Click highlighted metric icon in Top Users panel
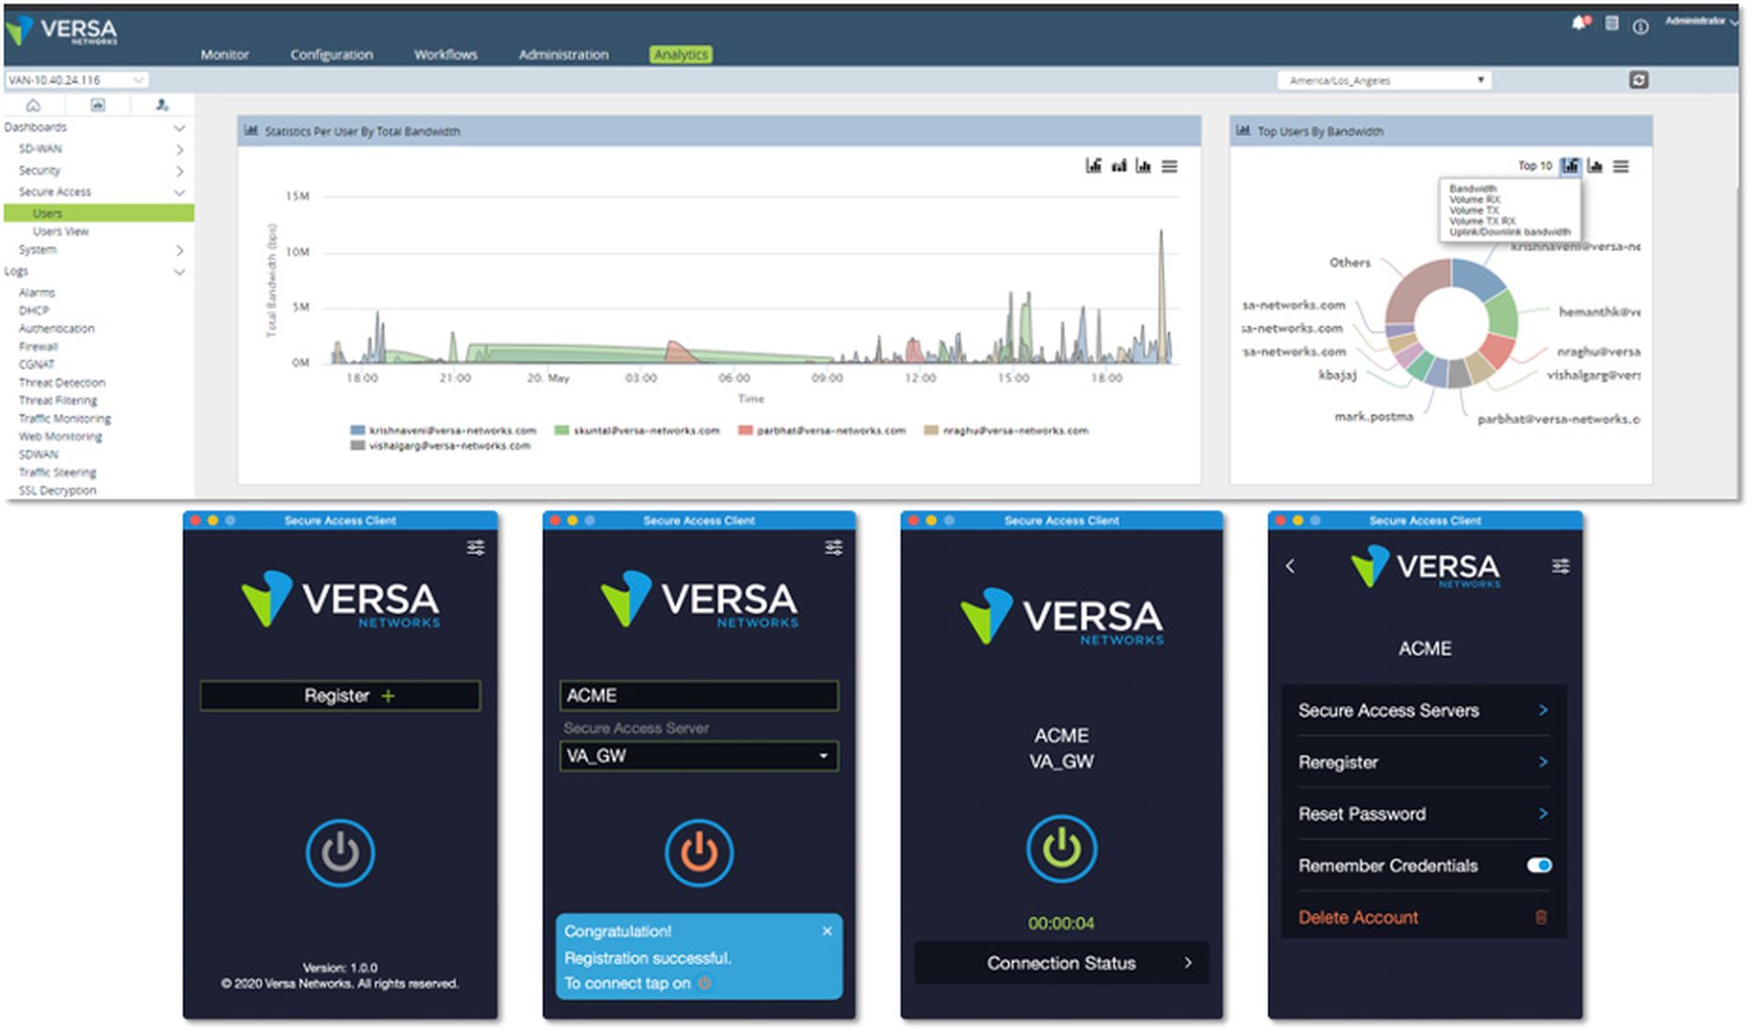 tap(1570, 166)
